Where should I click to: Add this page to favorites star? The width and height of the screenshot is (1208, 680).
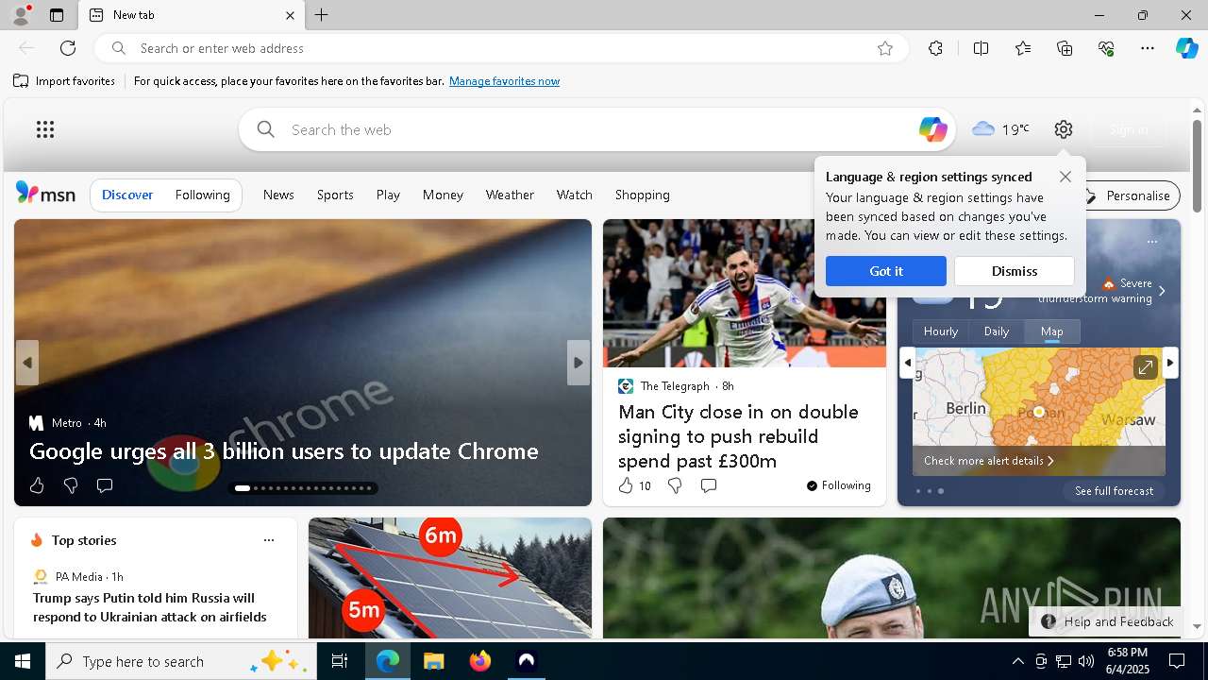pos(885,48)
